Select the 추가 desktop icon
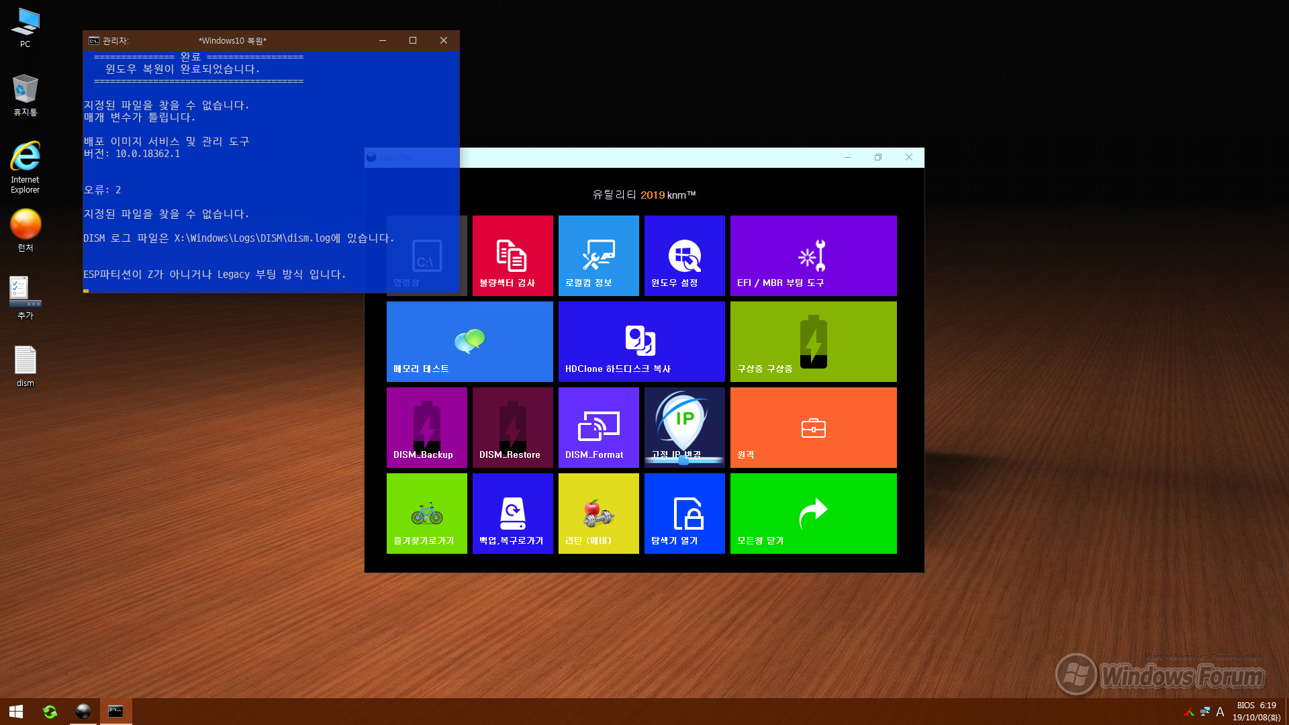This screenshot has height=725, width=1289. [25, 298]
